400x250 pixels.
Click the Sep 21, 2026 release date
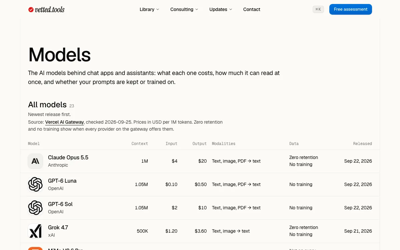pos(358,231)
